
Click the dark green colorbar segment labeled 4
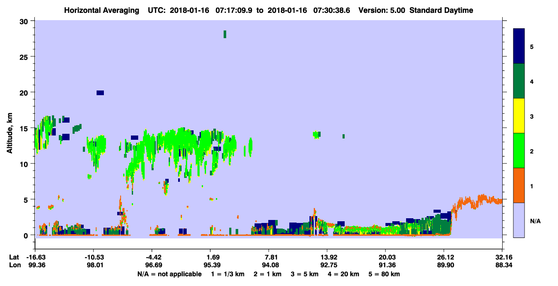[x=519, y=81]
